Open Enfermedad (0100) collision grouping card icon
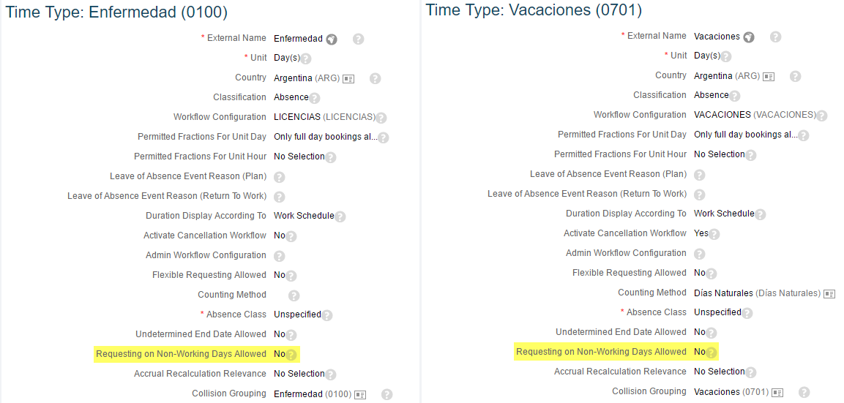The image size is (844, 403). pyautogui.click(x=360, y=394)
